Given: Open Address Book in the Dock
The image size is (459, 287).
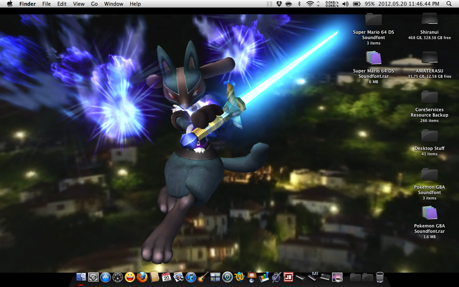Looking at the screenshot, I should click(x=154, y=277).
